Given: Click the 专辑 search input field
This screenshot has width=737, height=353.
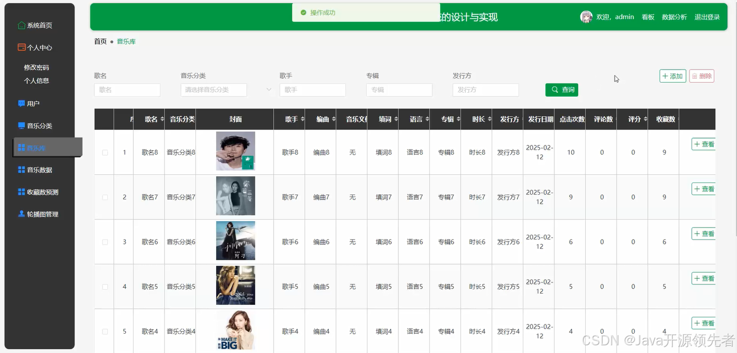Looking at the screenshot, I should click(399, 90).
